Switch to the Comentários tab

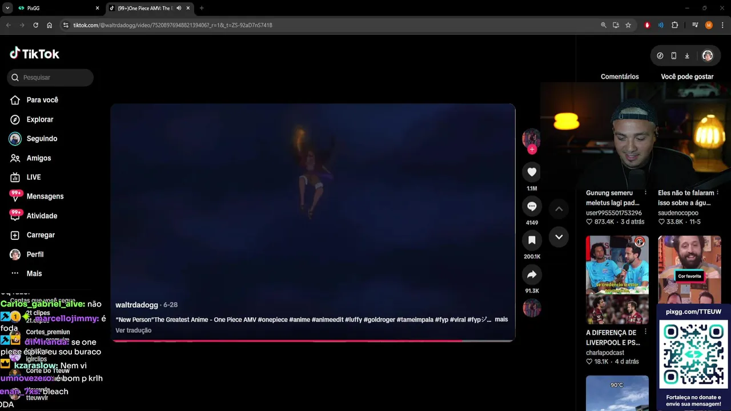pos(620,76)
